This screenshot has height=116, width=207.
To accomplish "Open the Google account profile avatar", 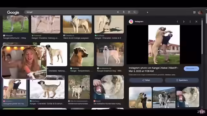I will [x=200, y=12].
